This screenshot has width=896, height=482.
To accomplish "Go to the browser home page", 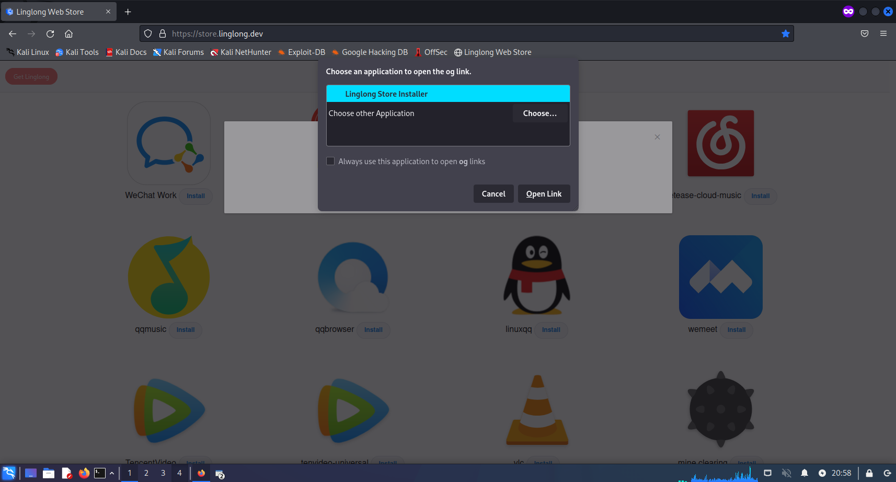I will coord(68,33).
